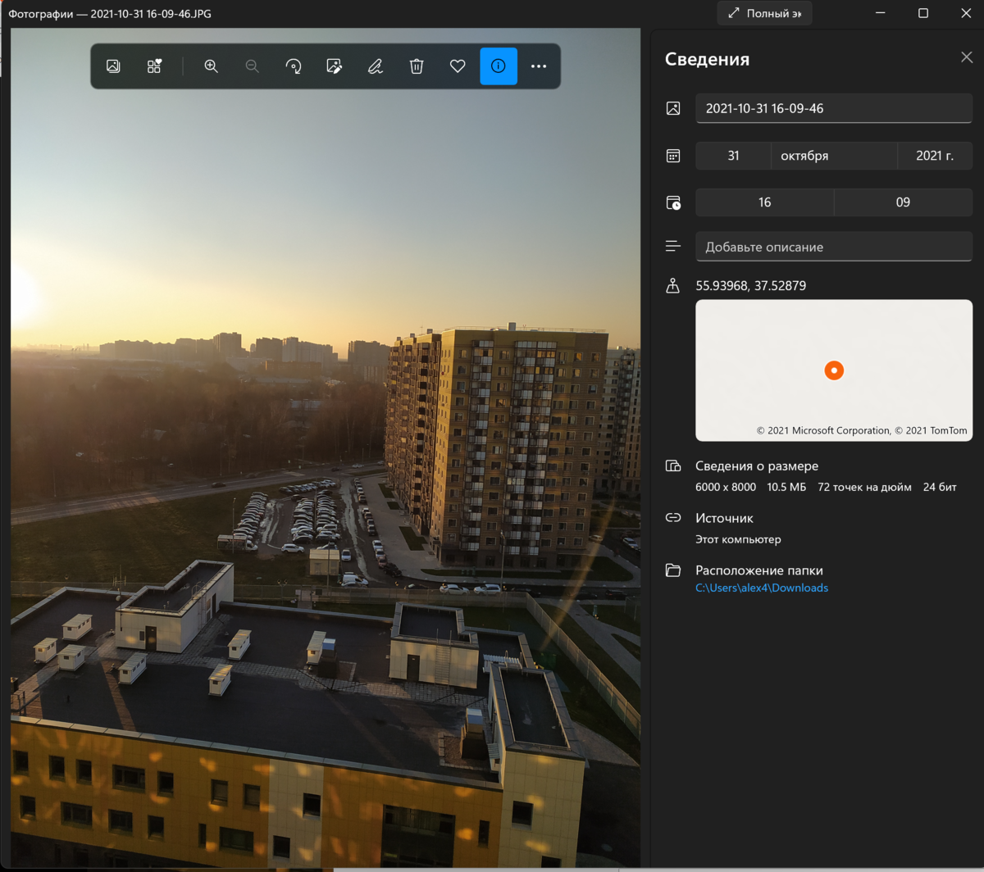Select the draw pen tool
Screen dimensions: 984x872
376,66
